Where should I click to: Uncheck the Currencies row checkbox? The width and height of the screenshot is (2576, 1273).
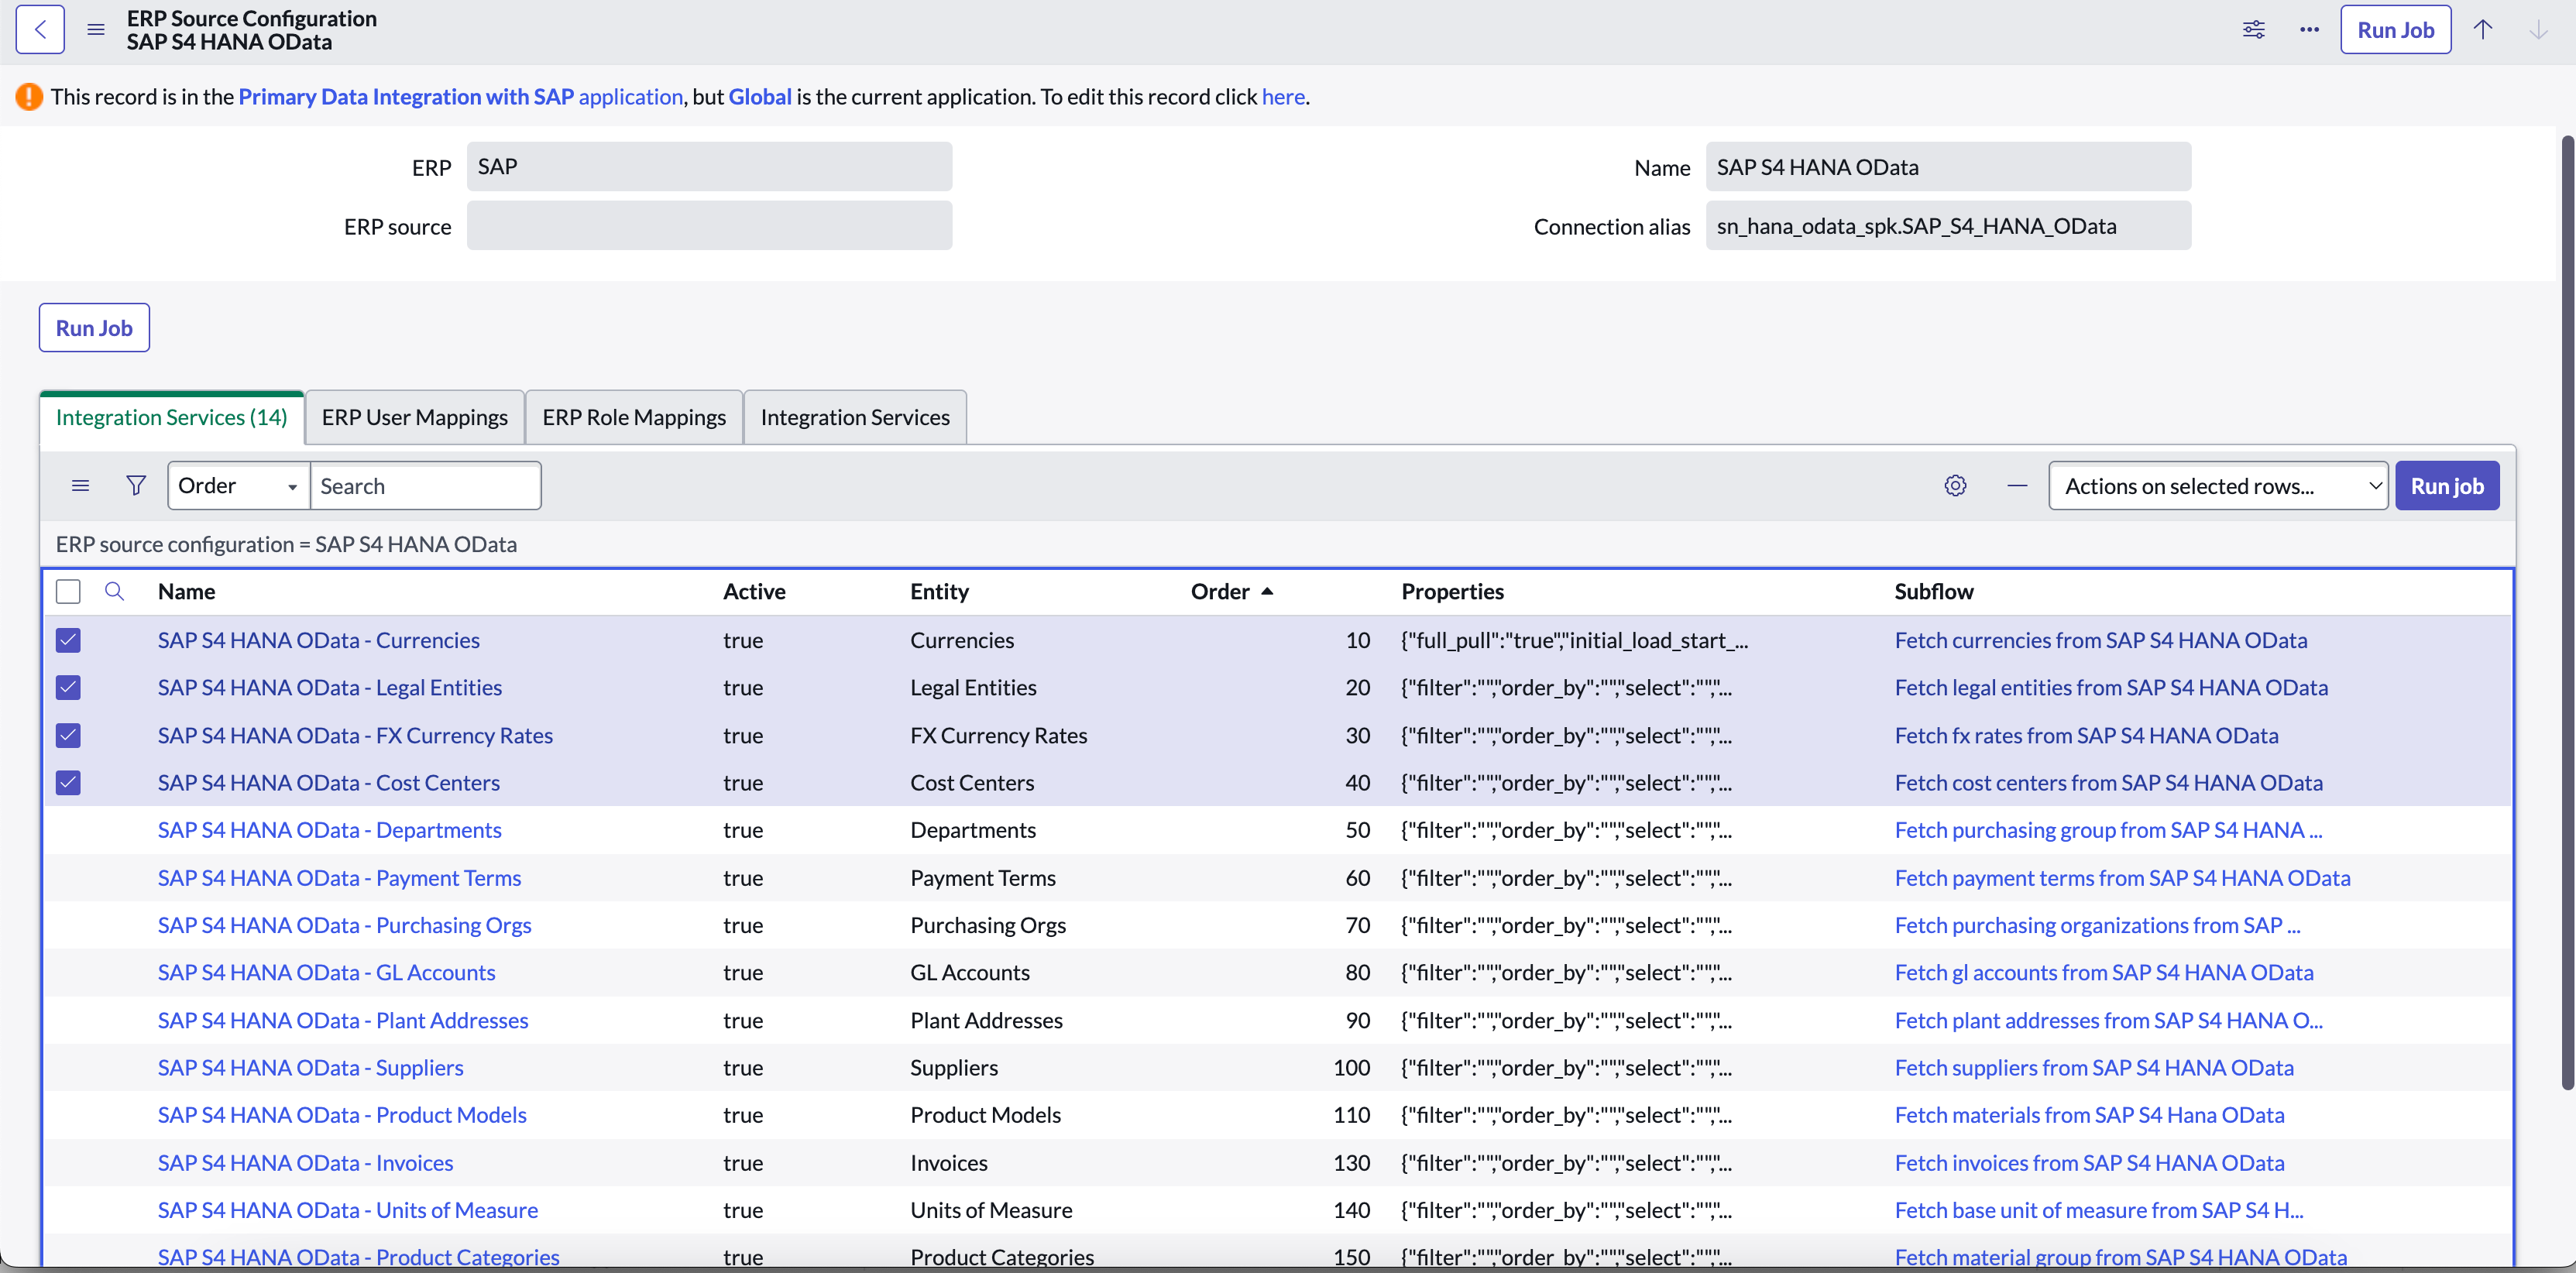coord(68,640)
